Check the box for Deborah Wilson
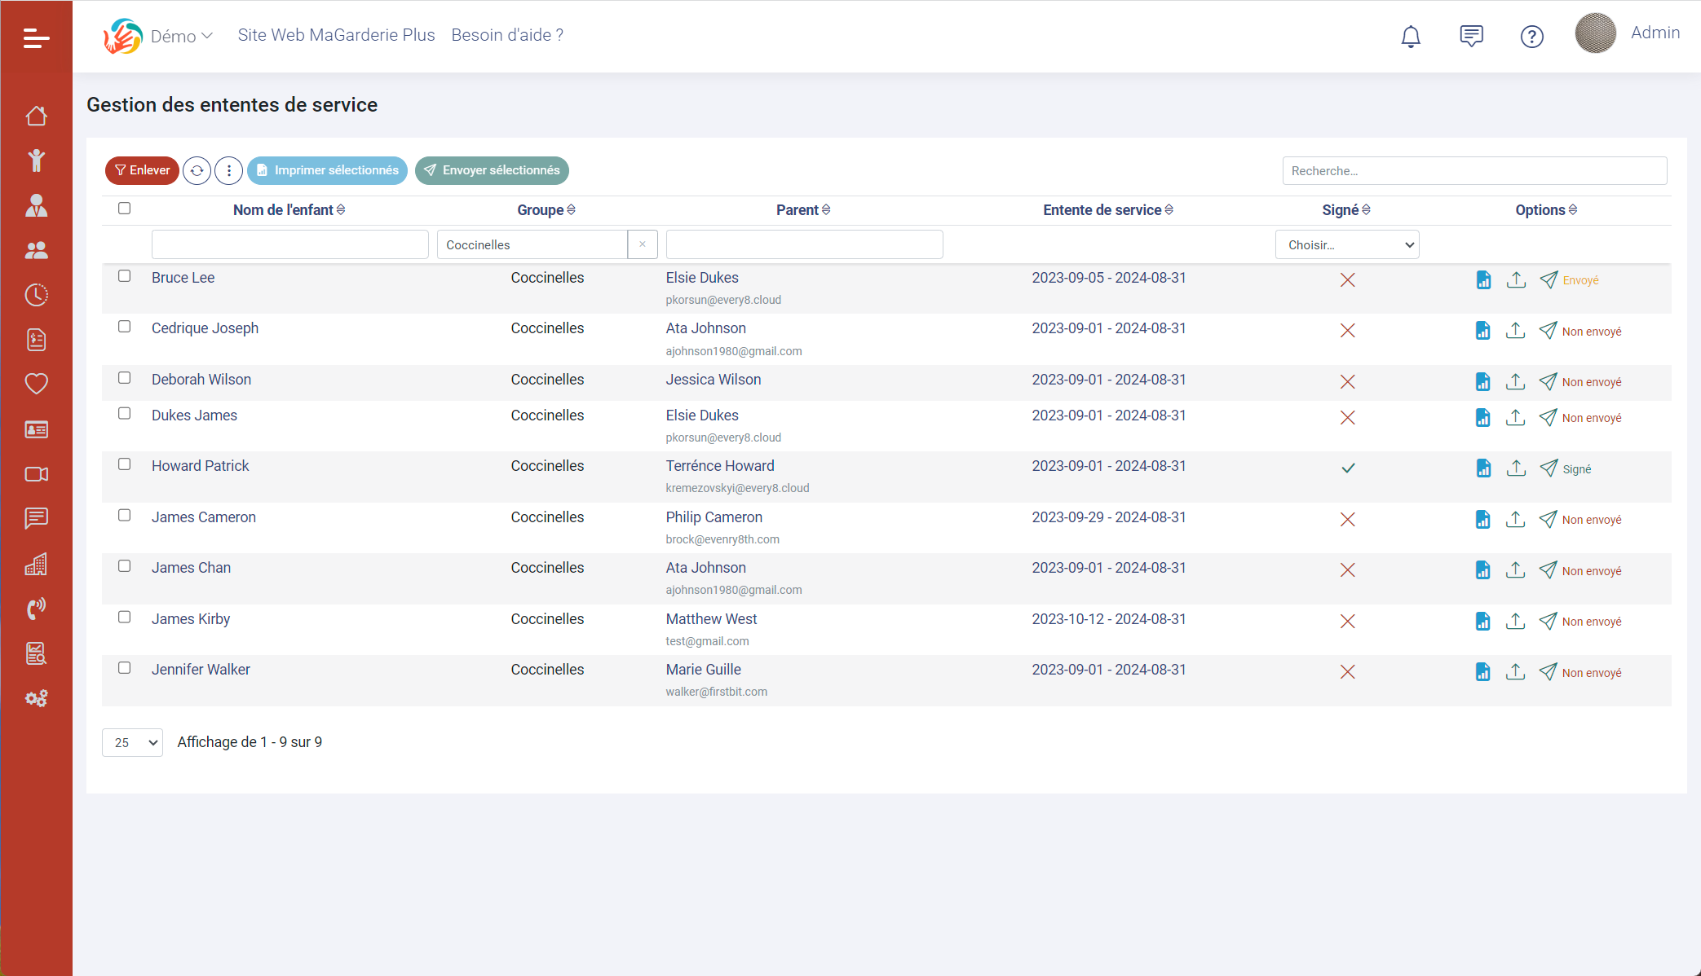The width and height of the screenshot is (1701, 976). [x=124, y=378]
